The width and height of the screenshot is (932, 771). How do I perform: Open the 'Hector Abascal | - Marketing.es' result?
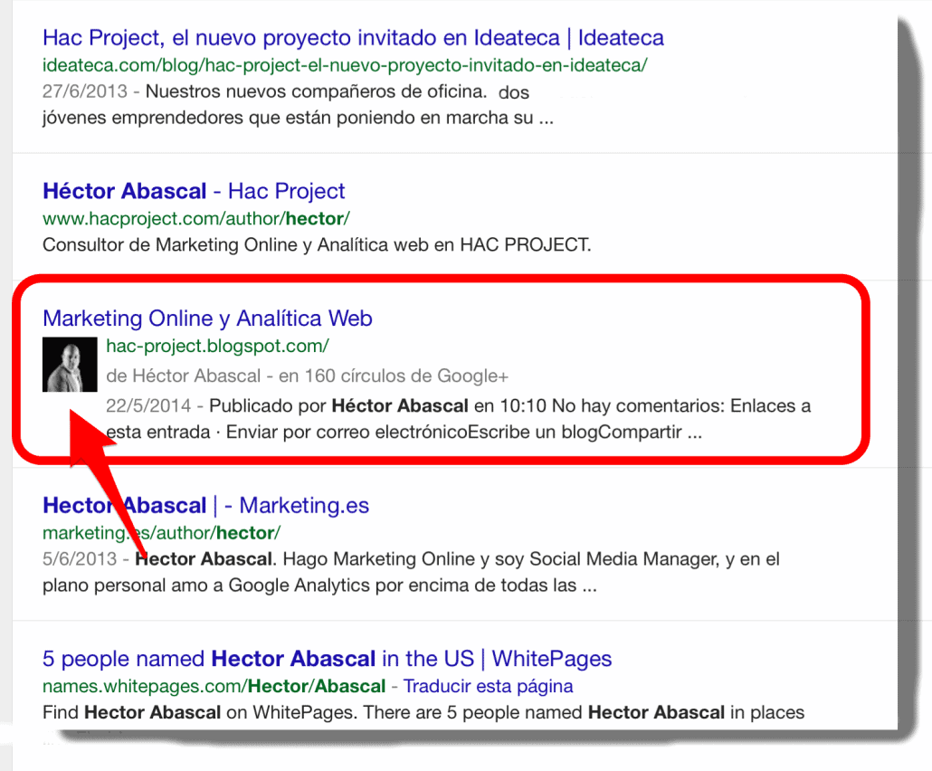(x=205, y=505)
